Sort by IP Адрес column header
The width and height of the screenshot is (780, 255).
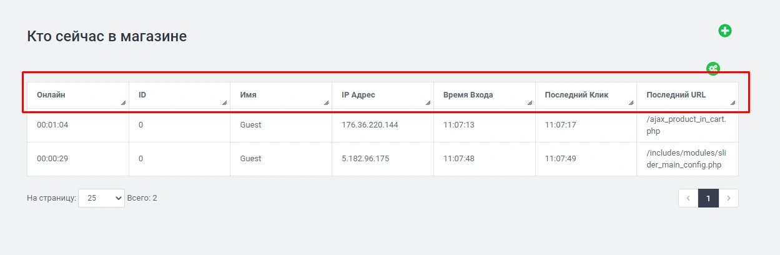point(358,95)
